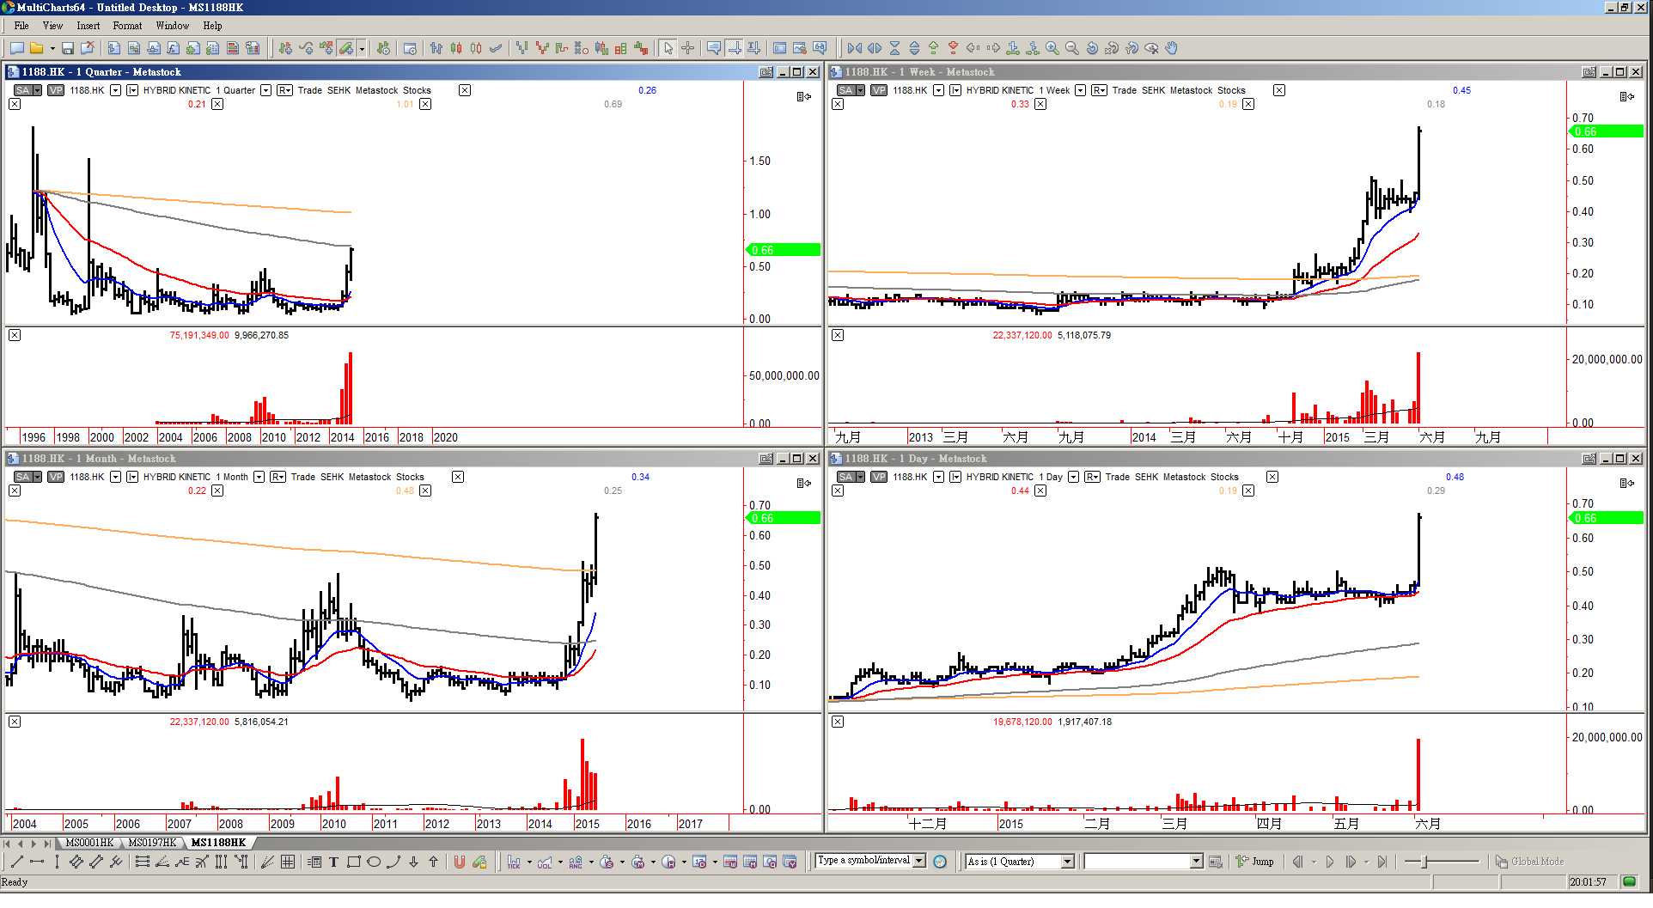Open the Insert menu
Screen dimensions: 1653x908
click(x=88, y=26)
